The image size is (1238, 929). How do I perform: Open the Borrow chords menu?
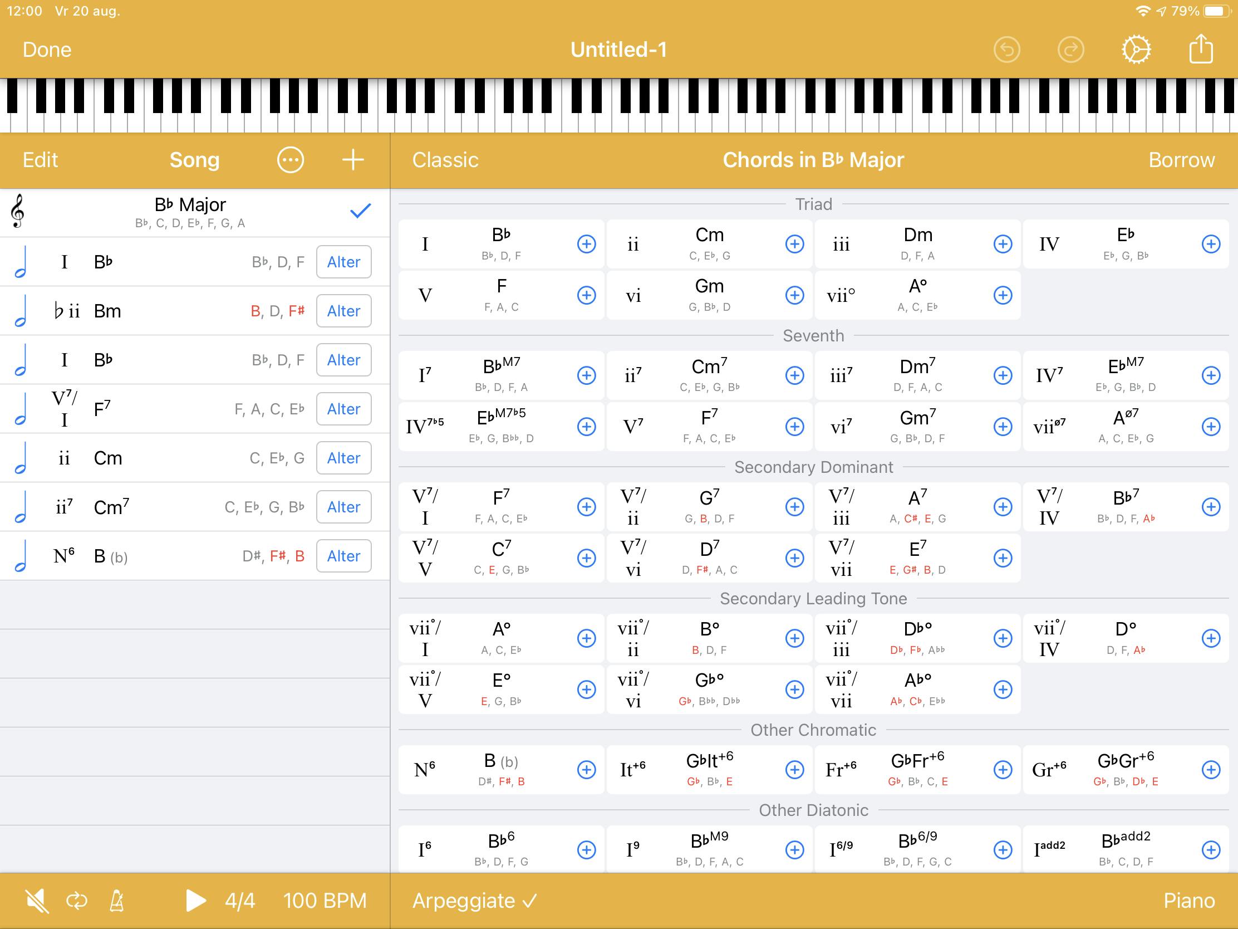pos(1181,160)
